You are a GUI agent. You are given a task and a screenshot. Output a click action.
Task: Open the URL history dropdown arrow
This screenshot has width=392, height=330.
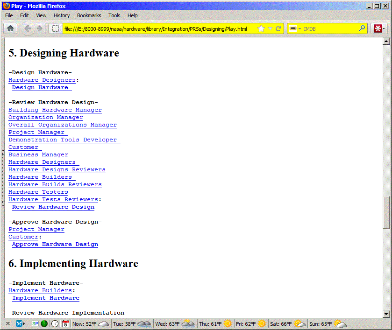pos(270,29)
